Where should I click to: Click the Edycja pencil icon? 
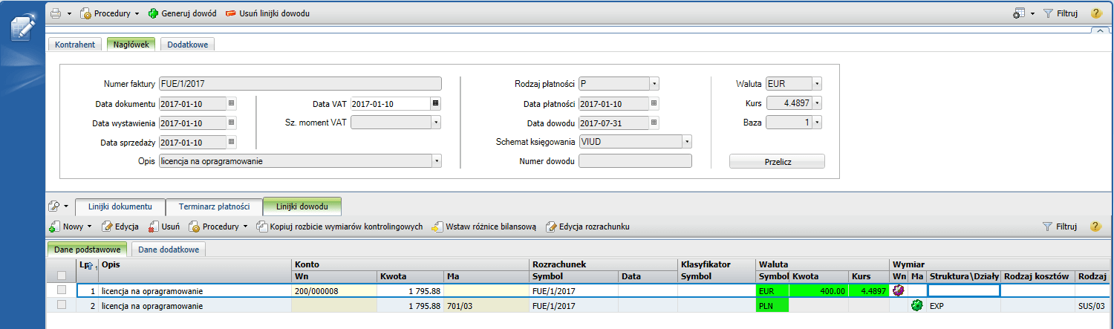[107, 227]
